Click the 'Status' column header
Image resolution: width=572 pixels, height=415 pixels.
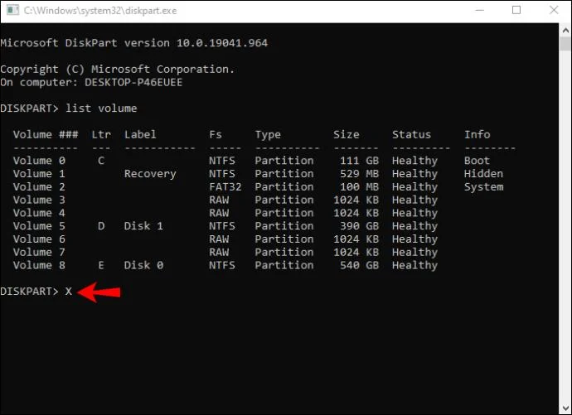[x=411, y=134]
